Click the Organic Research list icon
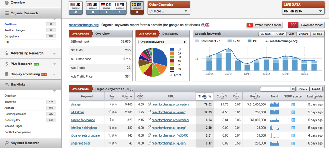Viewport: 329px width, 148px height. coord(7,13)
